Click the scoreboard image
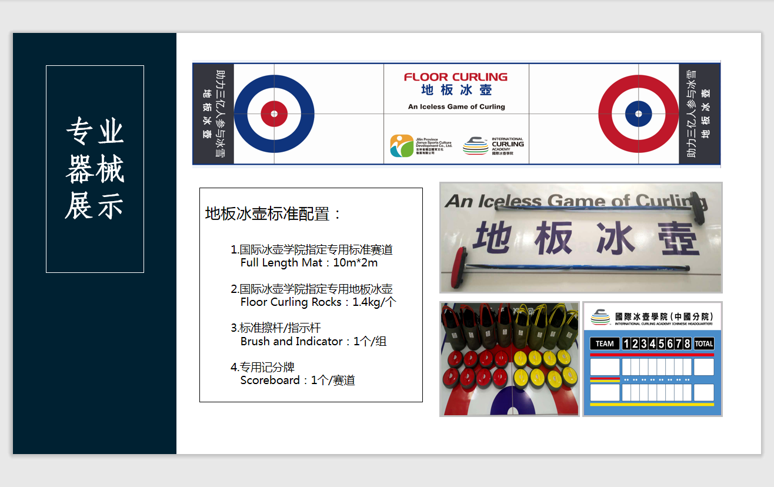 coord(652,359)
